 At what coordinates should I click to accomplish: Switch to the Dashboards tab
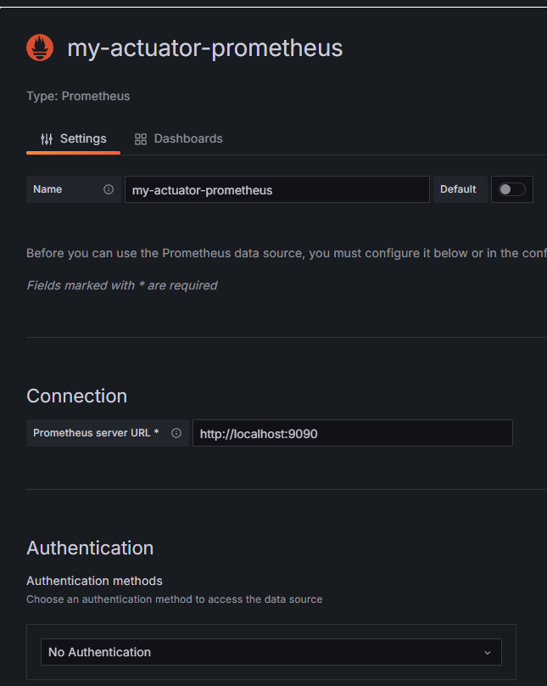178,138
